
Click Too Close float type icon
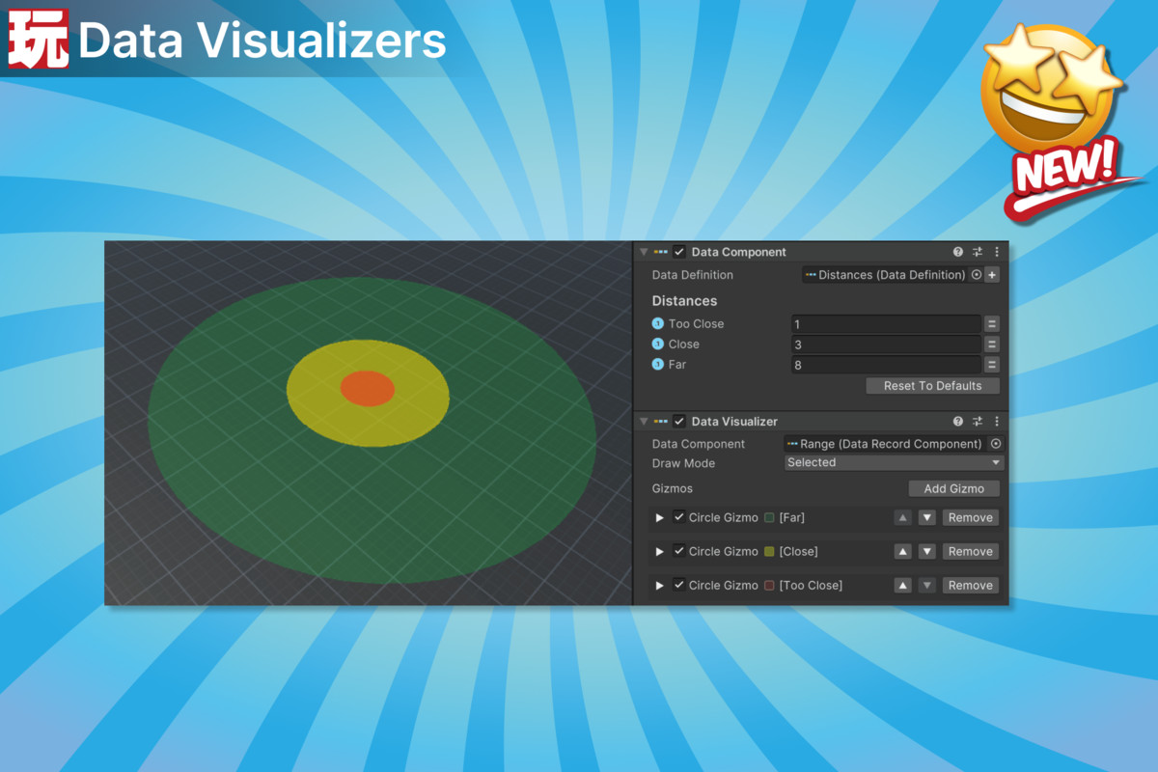pyautogui.click(x=658, y=324)
